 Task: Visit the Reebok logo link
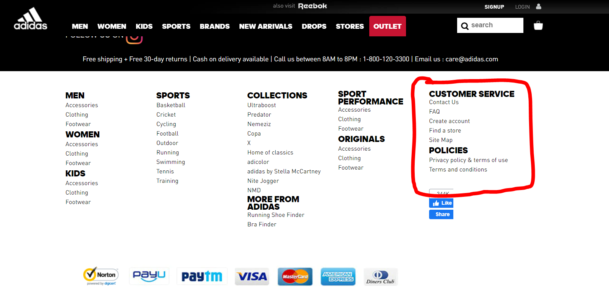pos(312,6)
